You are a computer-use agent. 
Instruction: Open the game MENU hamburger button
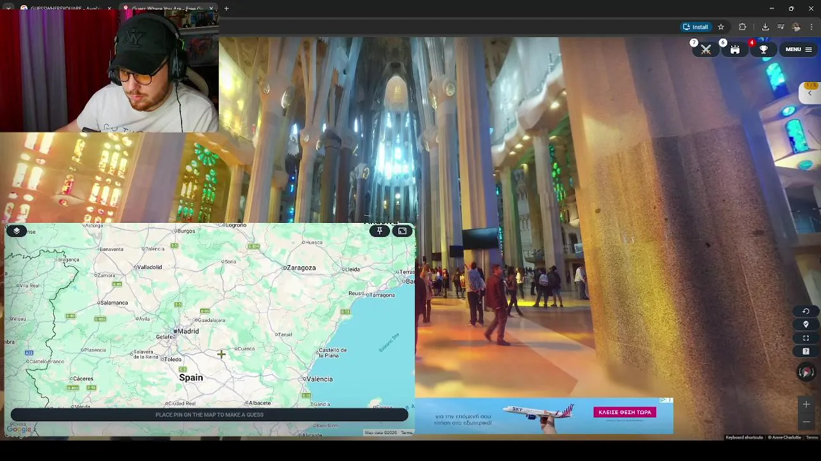point(799,49)
